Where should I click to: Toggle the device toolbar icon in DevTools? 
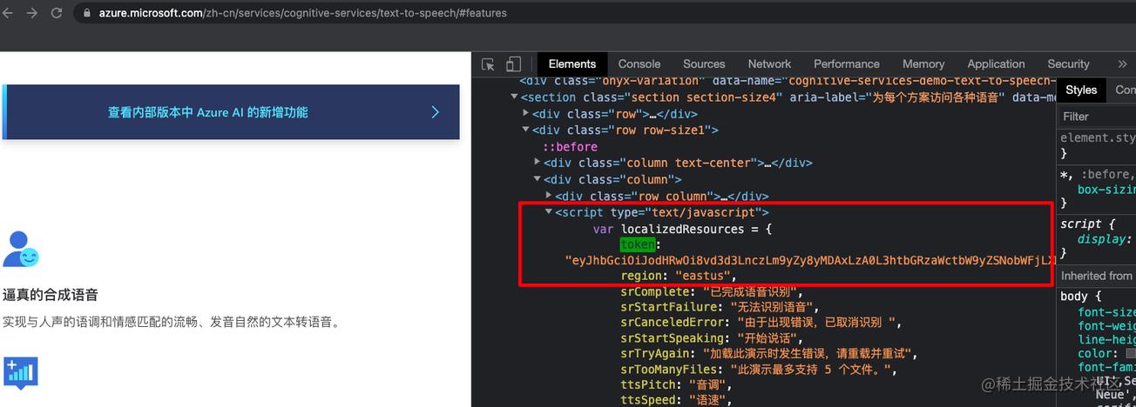tap(513, 64)
